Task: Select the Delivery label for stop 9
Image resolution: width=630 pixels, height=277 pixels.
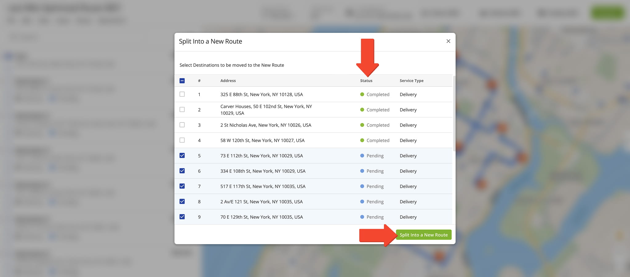Action: 408,217
